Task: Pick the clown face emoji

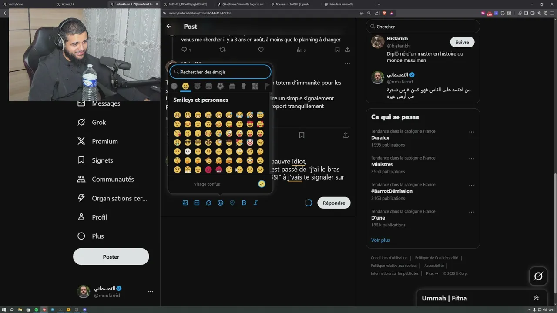Action: (250, 142)
